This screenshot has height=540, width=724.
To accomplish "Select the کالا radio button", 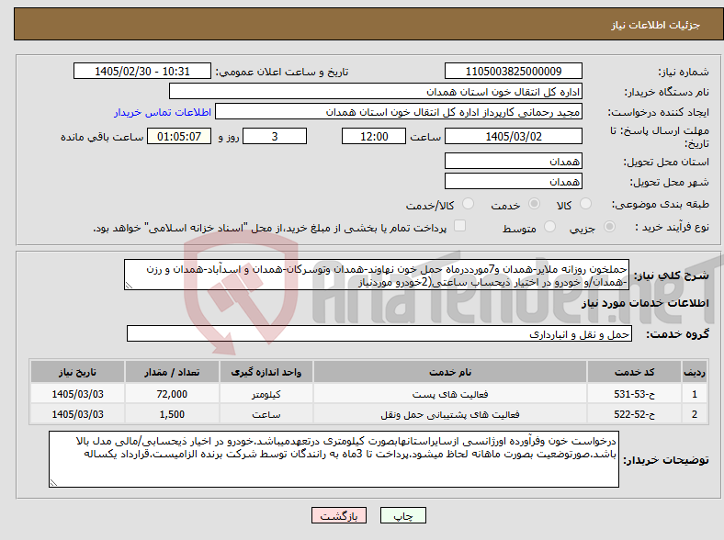I will (585, 204).
